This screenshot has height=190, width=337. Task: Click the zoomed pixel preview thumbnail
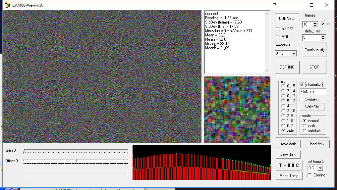pyautogui.click(x=237, y=110)
